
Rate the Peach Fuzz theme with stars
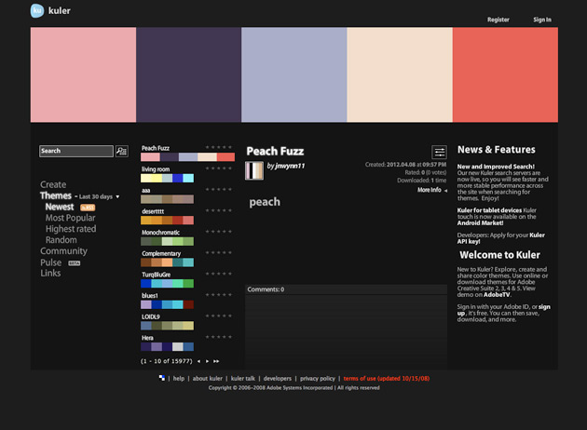[219, 147]
